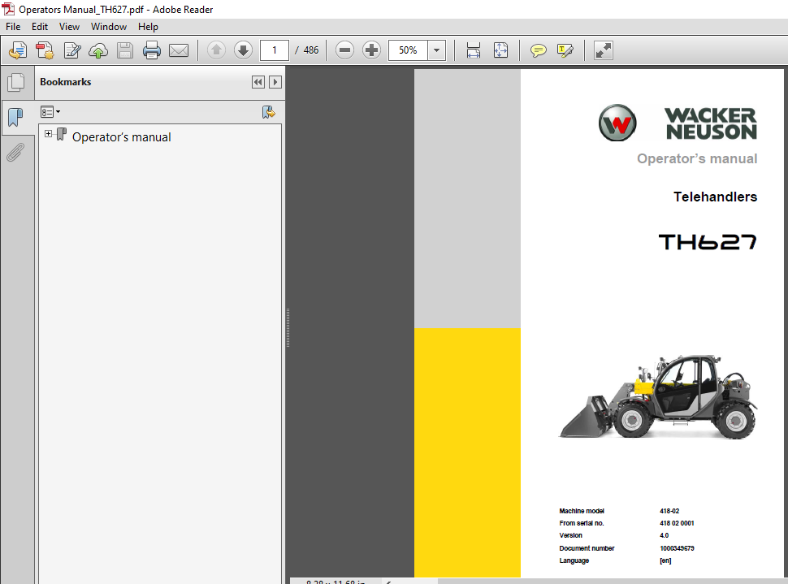This screenshot has width=788, height=584.
Task: Open the View menu
Action: click(x=69, y=27)
